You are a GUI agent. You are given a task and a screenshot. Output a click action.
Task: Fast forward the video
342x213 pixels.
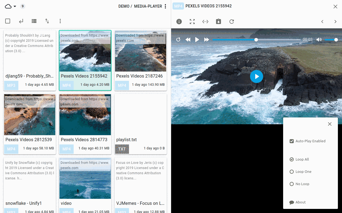point(206,40)
